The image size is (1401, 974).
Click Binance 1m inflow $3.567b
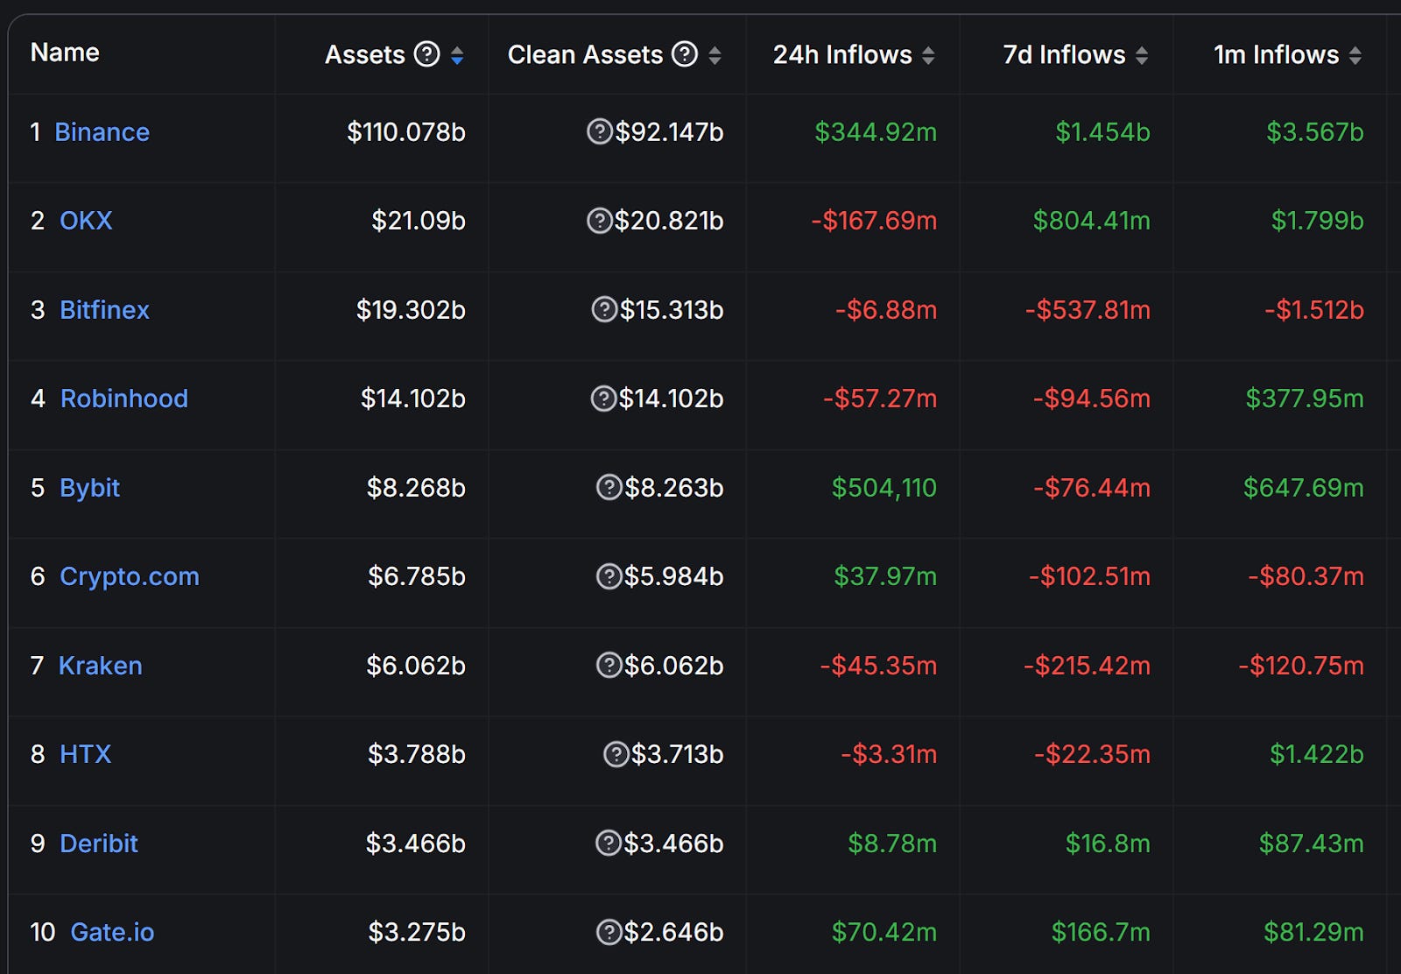(x=1315, y=132)
